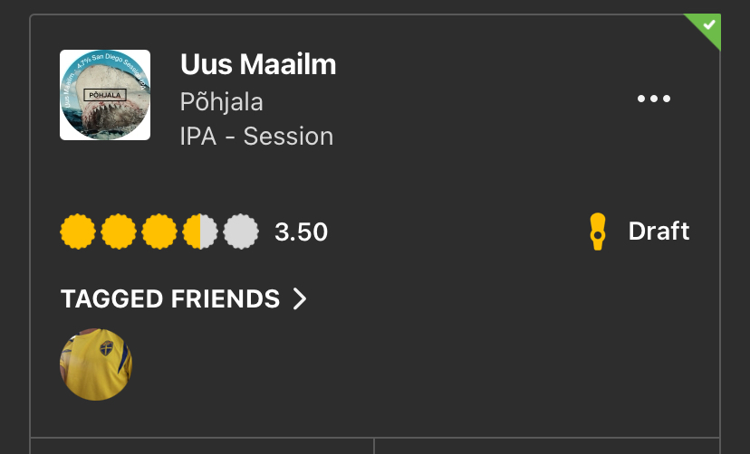Click the bottom-right panel of the card

click(546, 446)
